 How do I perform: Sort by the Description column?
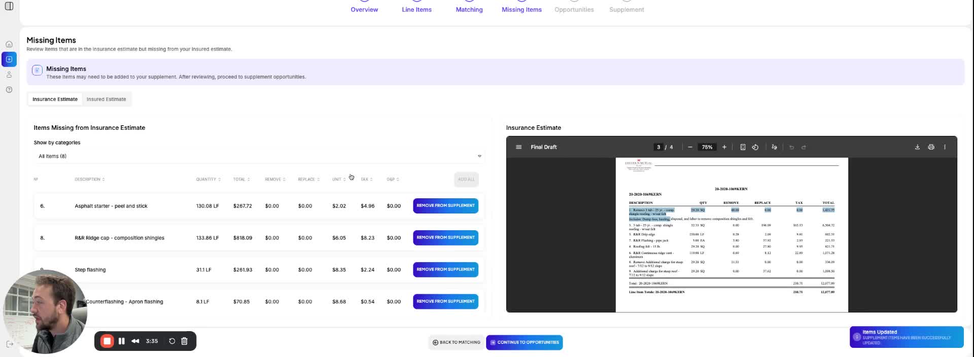pyautogui.click(x=90, y=180)
